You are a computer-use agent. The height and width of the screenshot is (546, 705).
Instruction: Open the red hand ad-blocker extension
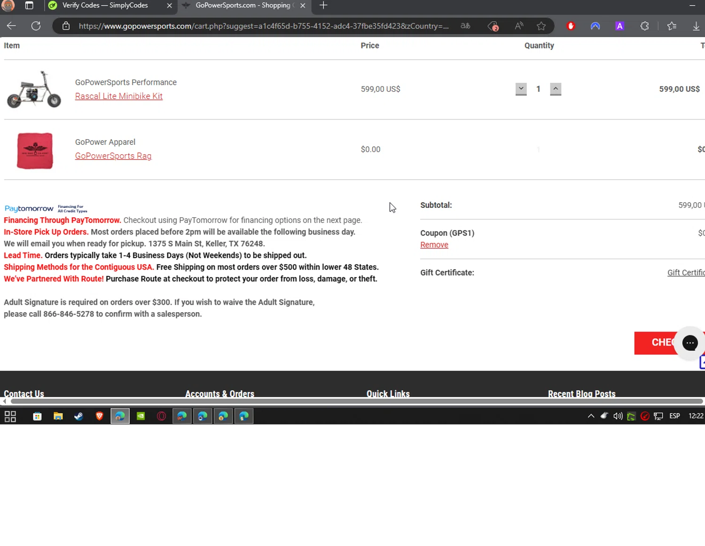pyautogui.click(x=571, y=26)
